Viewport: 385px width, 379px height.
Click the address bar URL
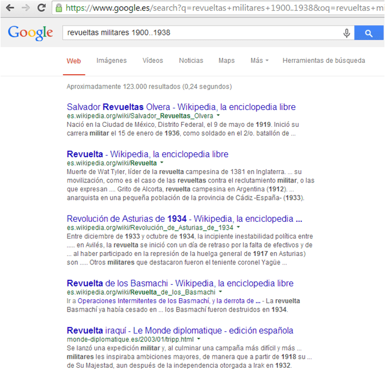tap(224, 8)
